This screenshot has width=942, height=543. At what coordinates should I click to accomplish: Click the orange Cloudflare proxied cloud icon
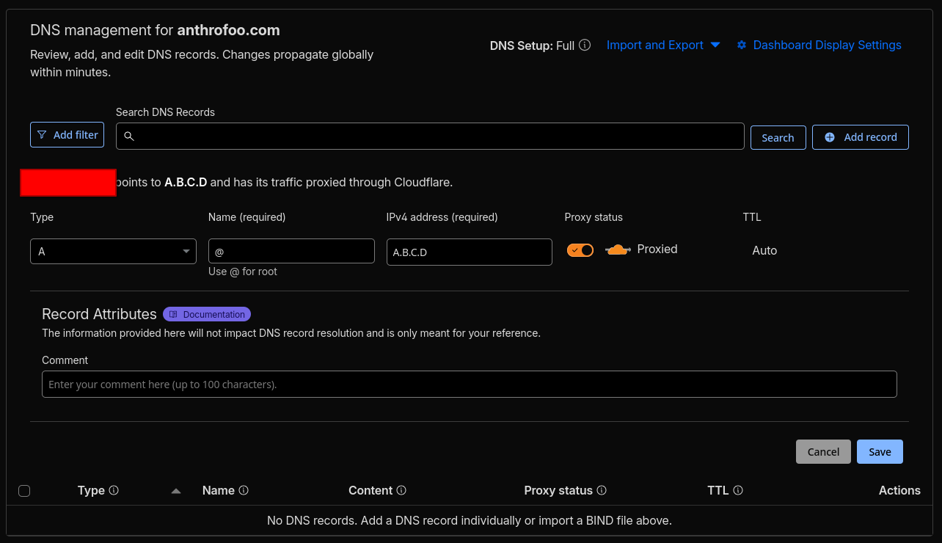[618, 250]
